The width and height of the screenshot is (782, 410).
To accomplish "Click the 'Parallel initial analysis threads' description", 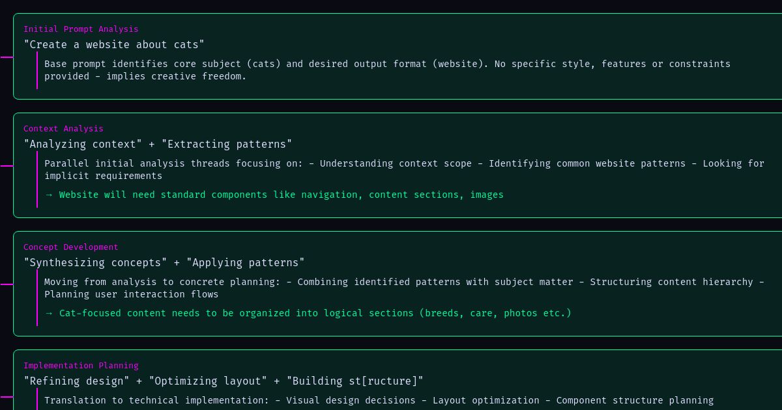I will (404, 169).
